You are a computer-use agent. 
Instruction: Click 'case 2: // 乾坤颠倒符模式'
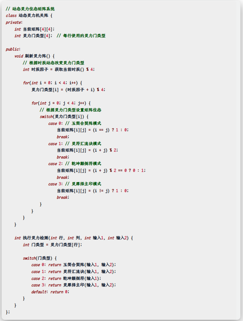(x=75, y=164)
